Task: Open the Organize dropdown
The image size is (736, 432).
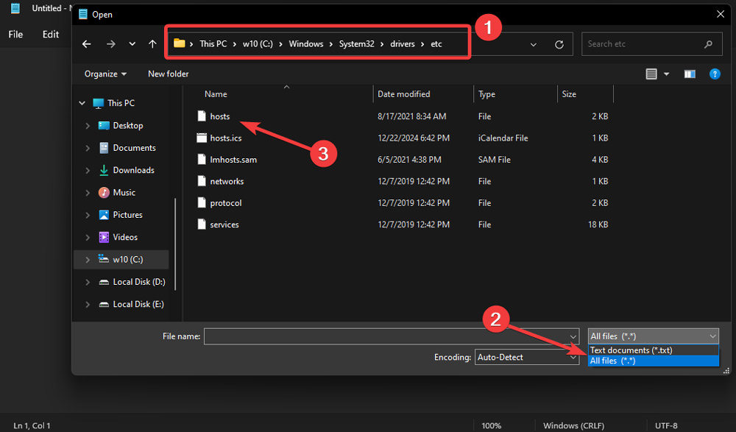Action: 103,74
